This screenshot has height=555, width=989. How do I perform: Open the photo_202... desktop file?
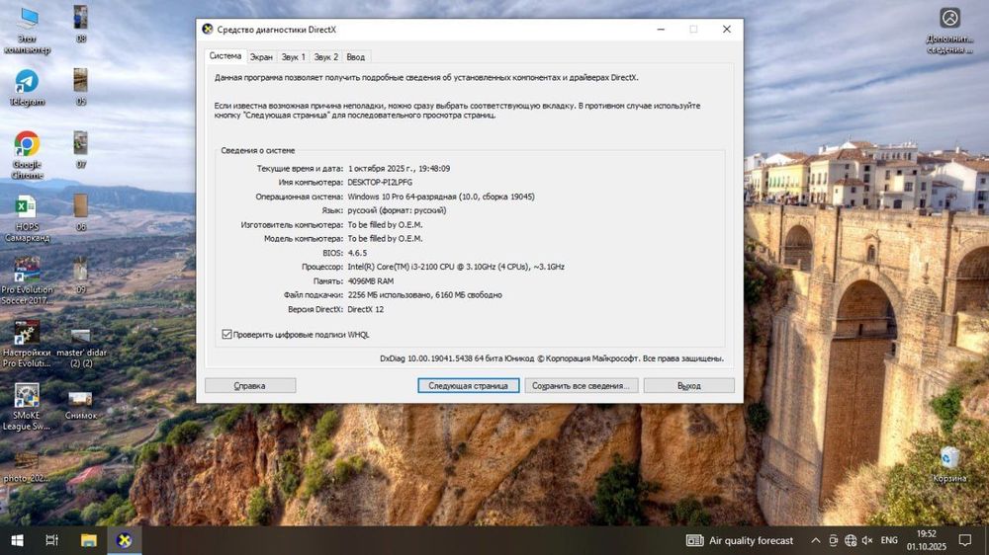click(27, 467)
